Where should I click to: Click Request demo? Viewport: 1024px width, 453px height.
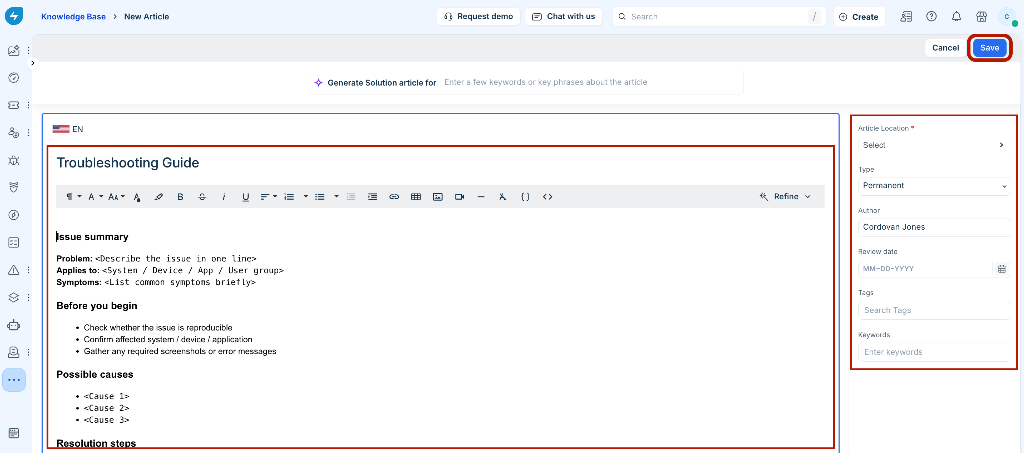tap(478, 16)
